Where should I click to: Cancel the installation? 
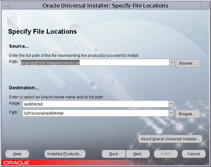(x=194, y=154)
